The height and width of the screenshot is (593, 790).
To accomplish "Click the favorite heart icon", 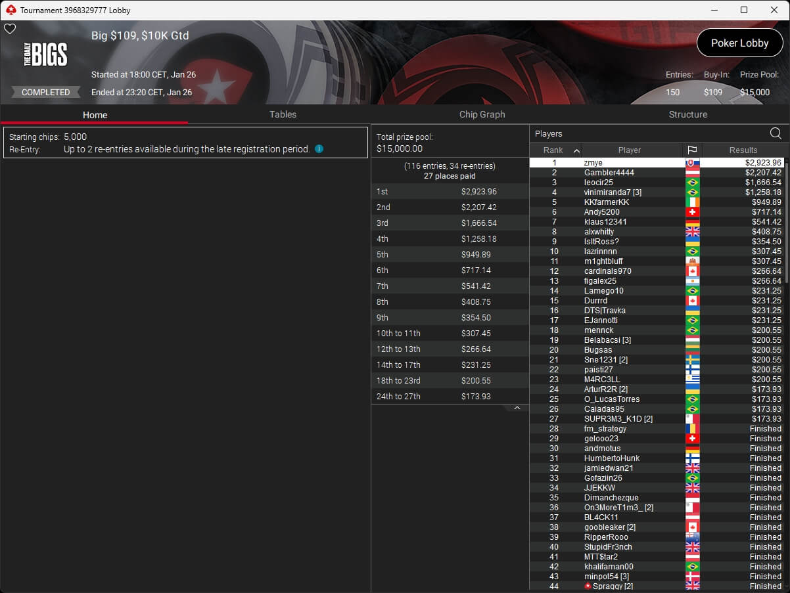I will point(10,29).
